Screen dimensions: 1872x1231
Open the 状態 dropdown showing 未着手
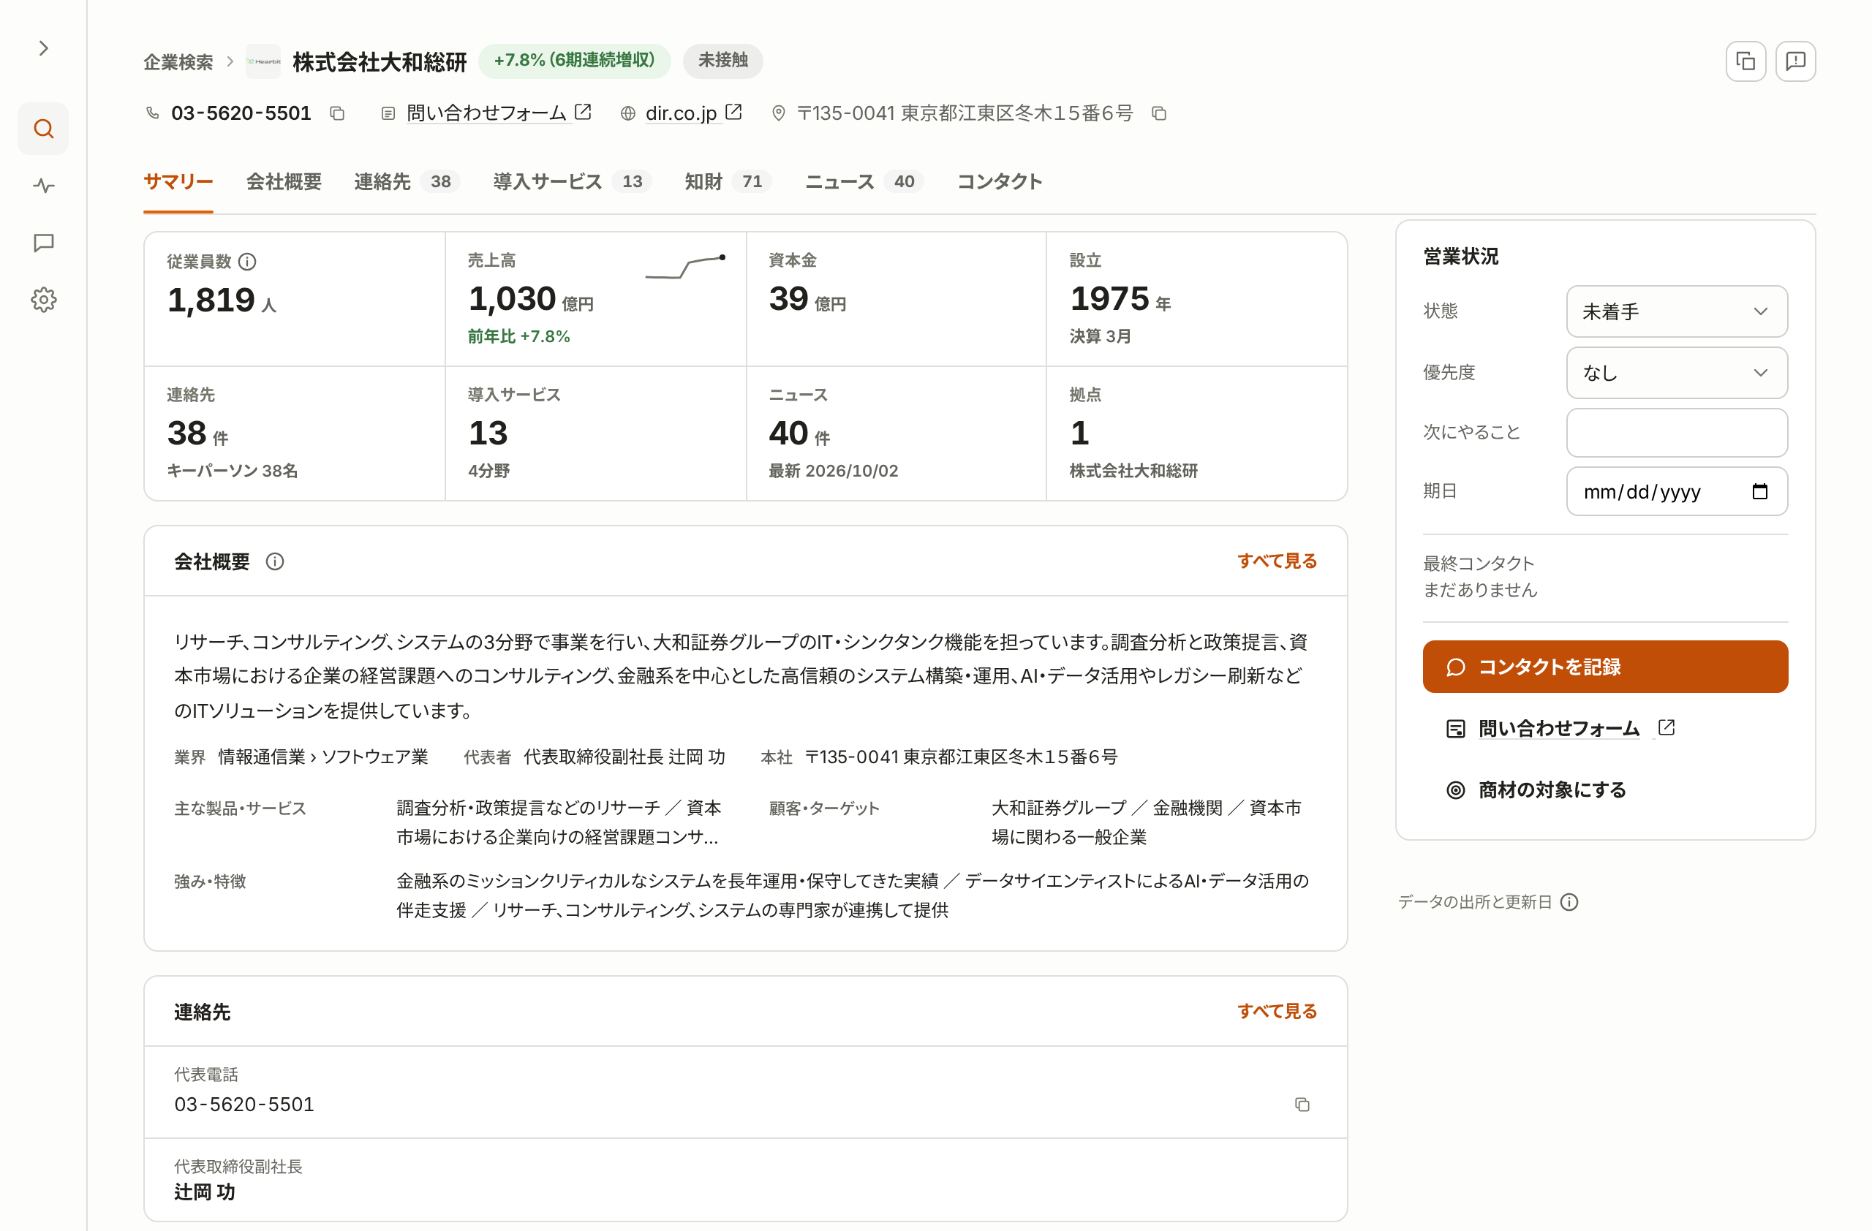coord(1677,312)
